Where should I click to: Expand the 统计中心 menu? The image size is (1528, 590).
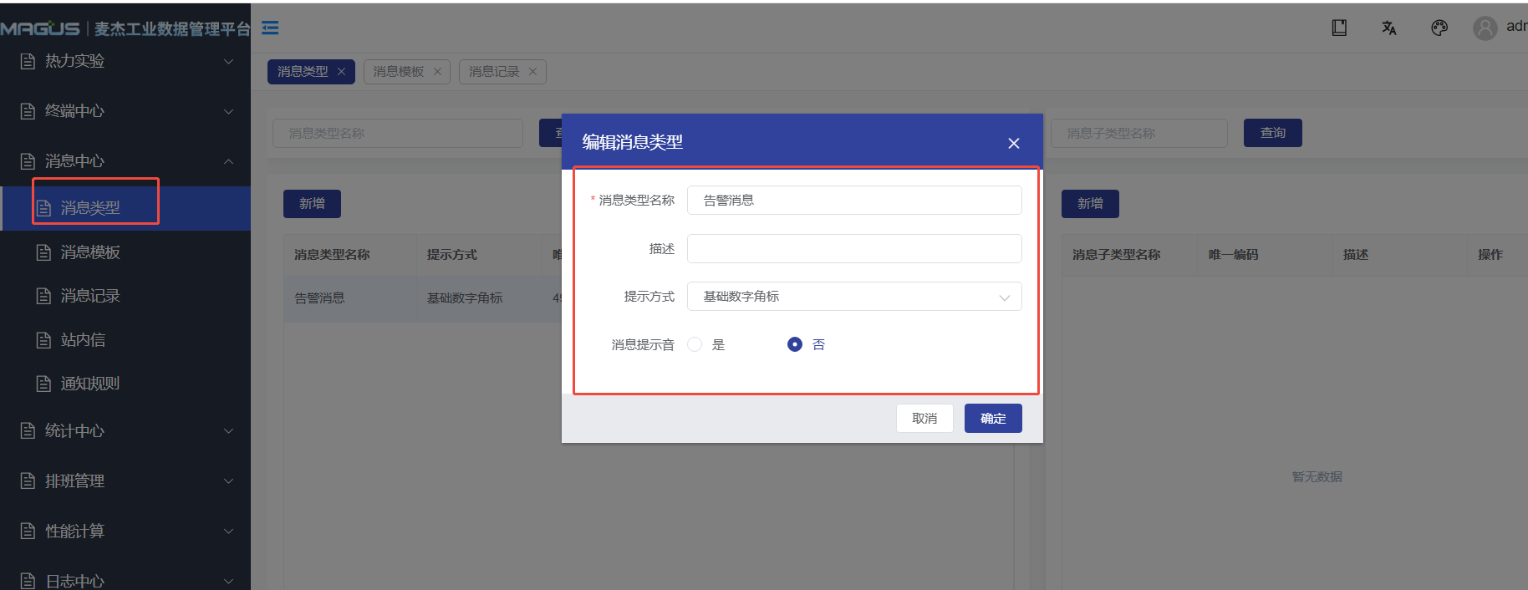(x=125, y=431)
